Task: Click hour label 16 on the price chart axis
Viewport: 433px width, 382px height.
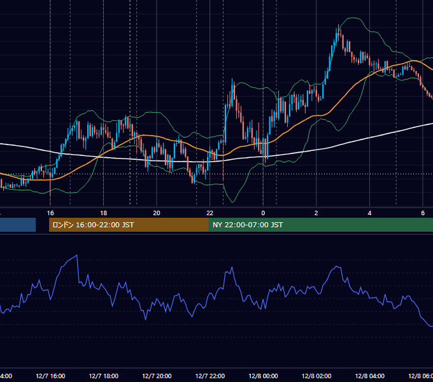Action: [x=50, y=213]
